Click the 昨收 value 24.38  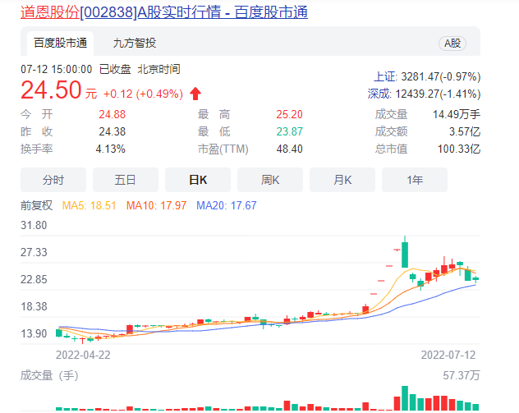click(x=113, y=131)
